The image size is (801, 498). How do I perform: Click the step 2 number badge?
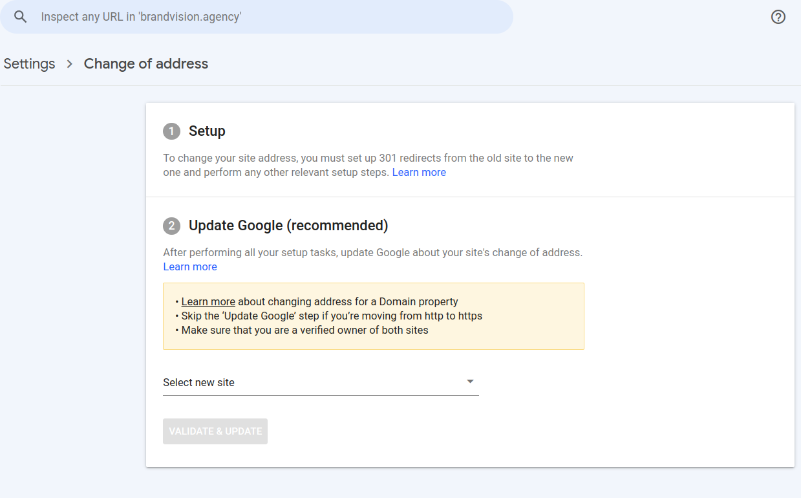coord(171,226)
